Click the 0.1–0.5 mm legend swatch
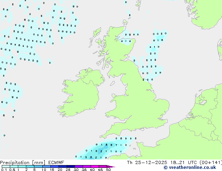The height and width of the screenshot is (171, 222). point(6,166)
